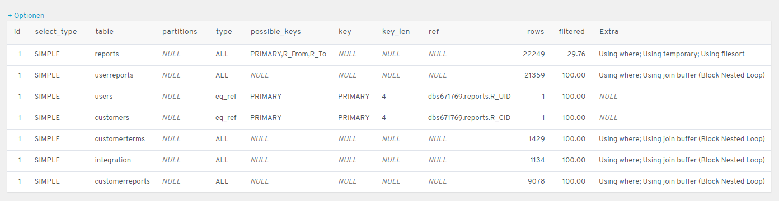Image resolution: width=779 pixels, height=201 pixels.
Task: Click Extra NULL in users row
Action: 608,97
